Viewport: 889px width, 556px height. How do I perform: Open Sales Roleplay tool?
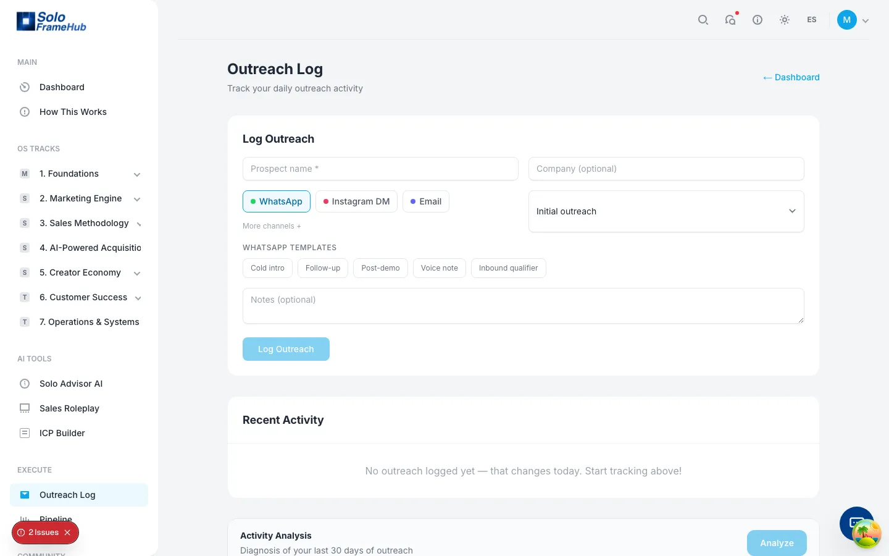[79, 408]
